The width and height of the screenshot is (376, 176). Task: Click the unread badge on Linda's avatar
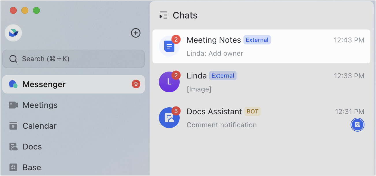[176, 75]
